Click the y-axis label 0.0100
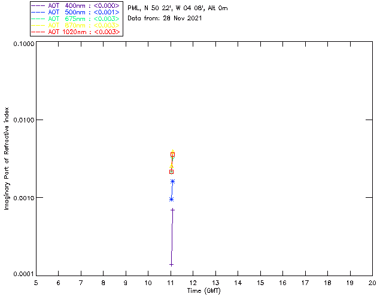The height and width of the screenshot is (306, 383). point(24,120)
